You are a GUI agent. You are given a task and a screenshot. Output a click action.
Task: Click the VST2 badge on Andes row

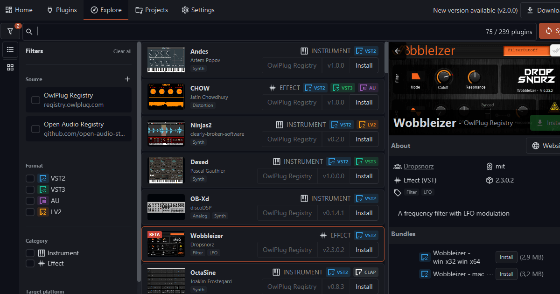click(x=366, y=51)
